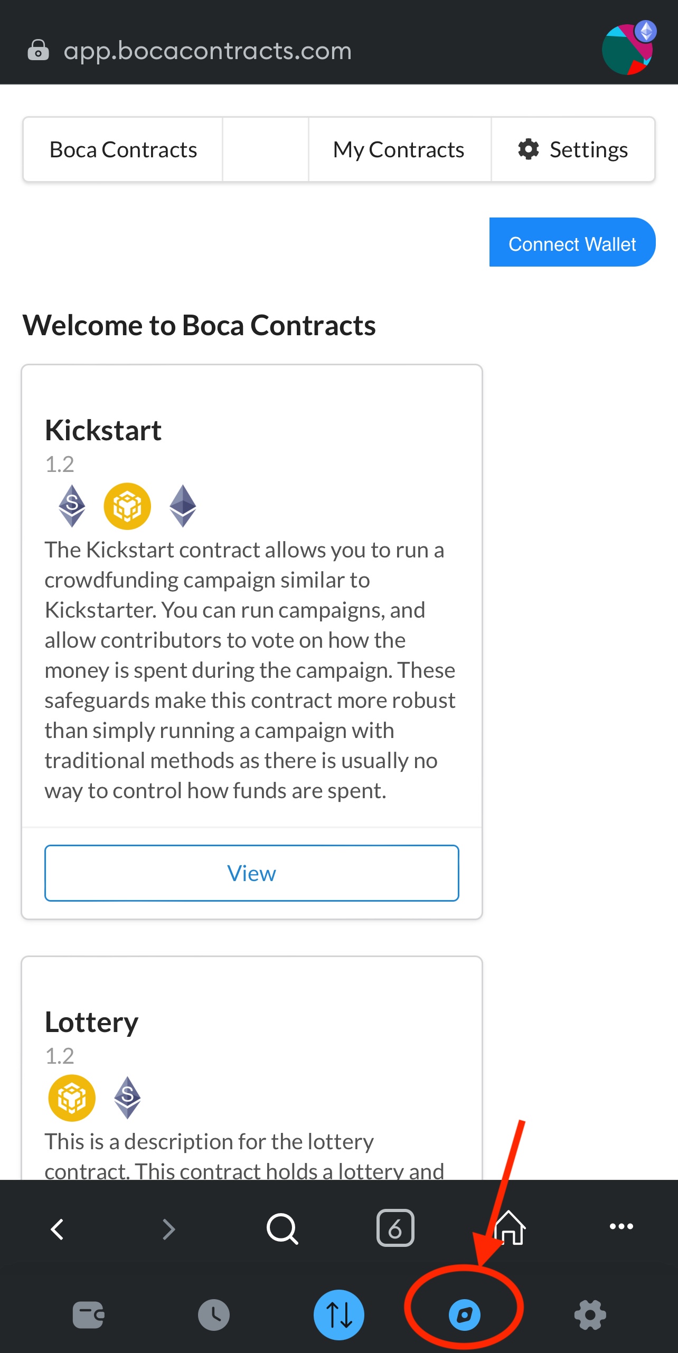
Task: Open the Settings menu item
Action: click(573, 149)
